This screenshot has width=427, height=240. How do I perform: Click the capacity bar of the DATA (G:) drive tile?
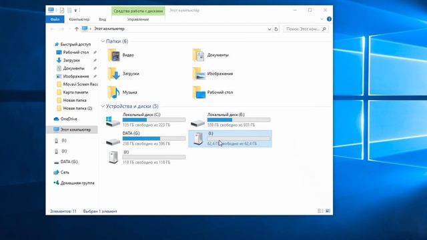click(x=154, y=139)
